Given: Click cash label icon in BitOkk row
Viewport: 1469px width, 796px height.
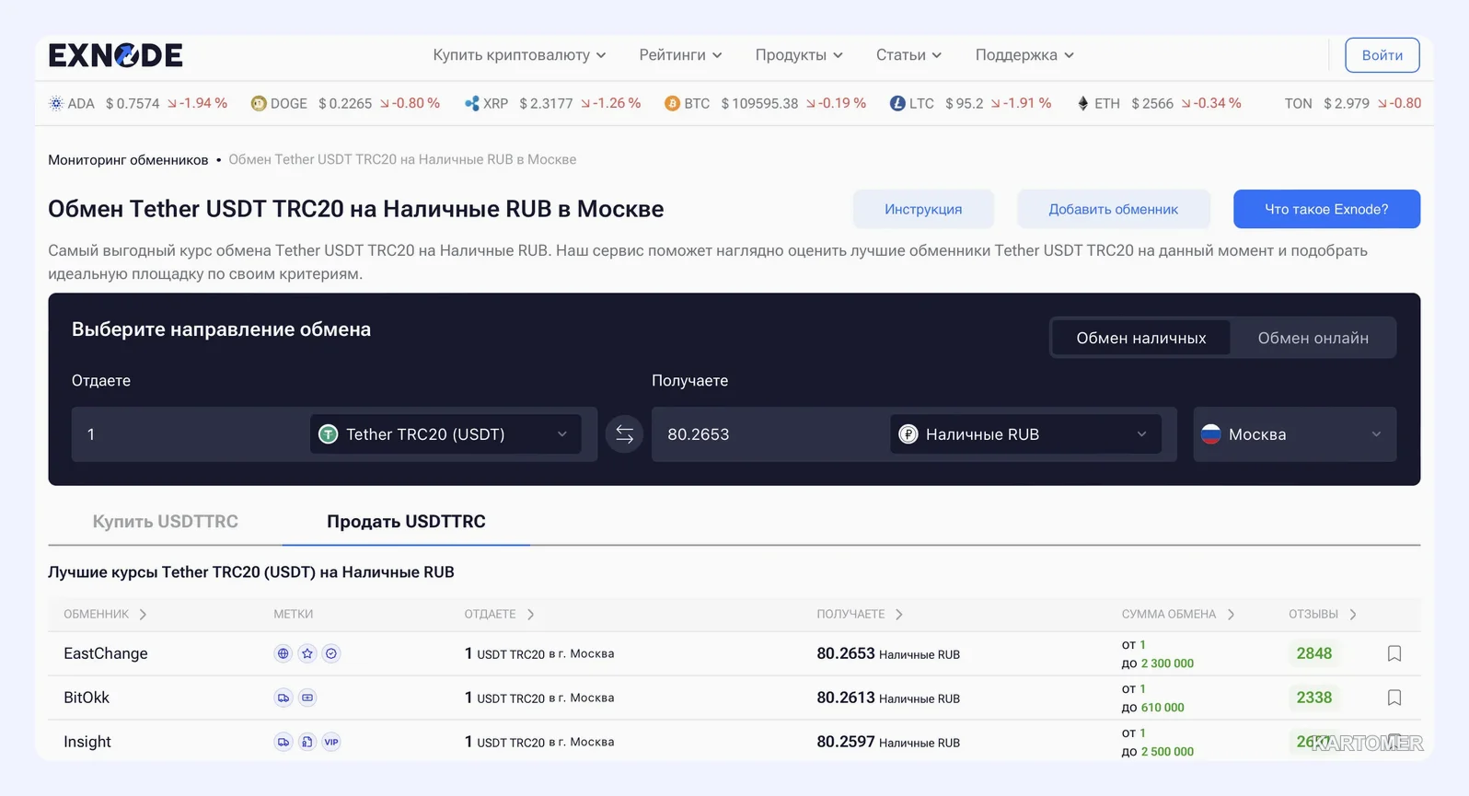Looking at the screenshot, I should 307,698.
